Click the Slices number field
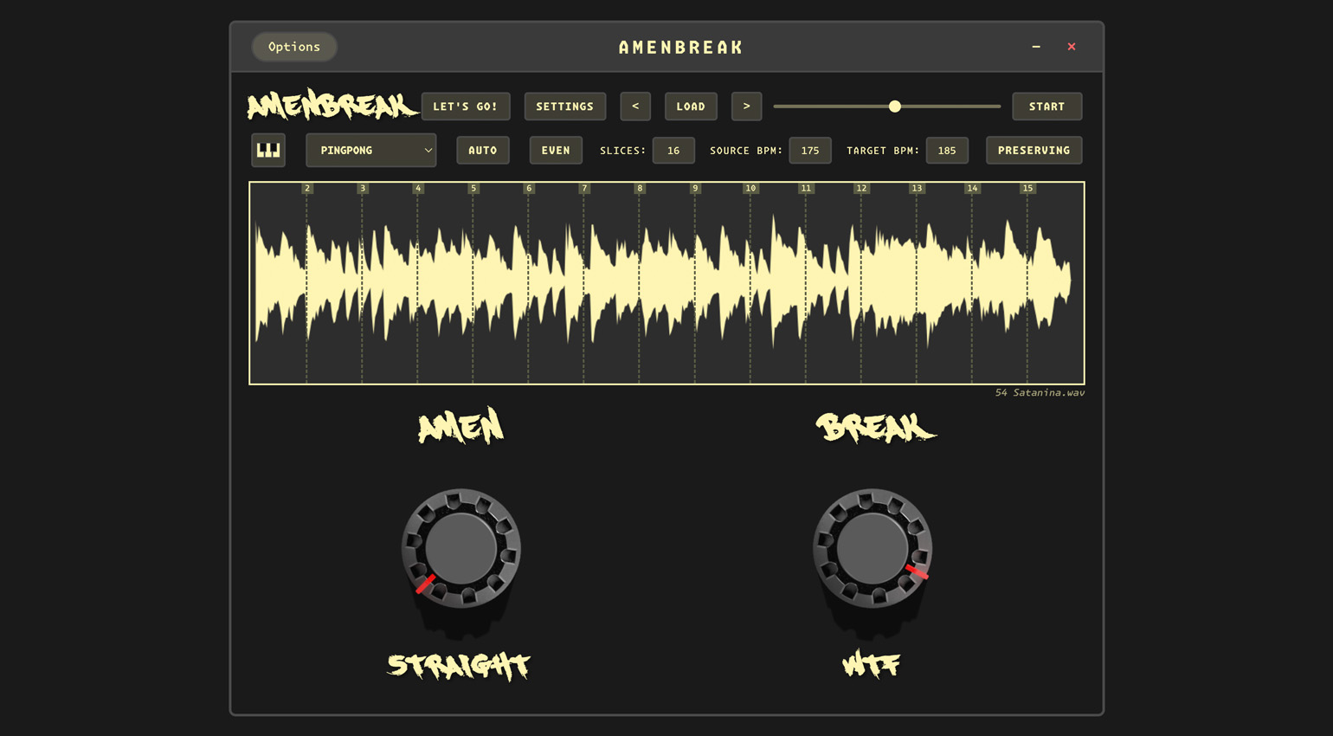This screenshot has height=736, width=1333. (x=673, y=151)
